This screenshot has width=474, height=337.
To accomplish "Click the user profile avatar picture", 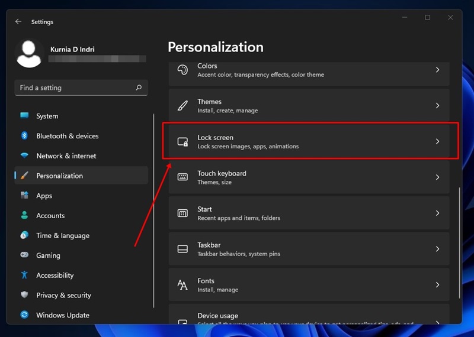I will [x=29, y=54].
